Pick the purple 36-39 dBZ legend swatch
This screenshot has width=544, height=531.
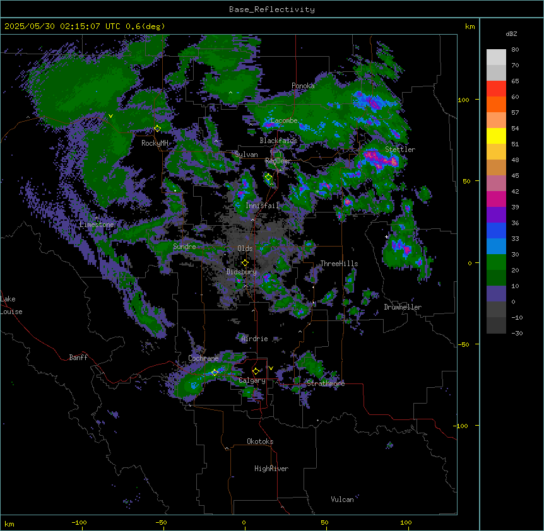click(496, 215)
